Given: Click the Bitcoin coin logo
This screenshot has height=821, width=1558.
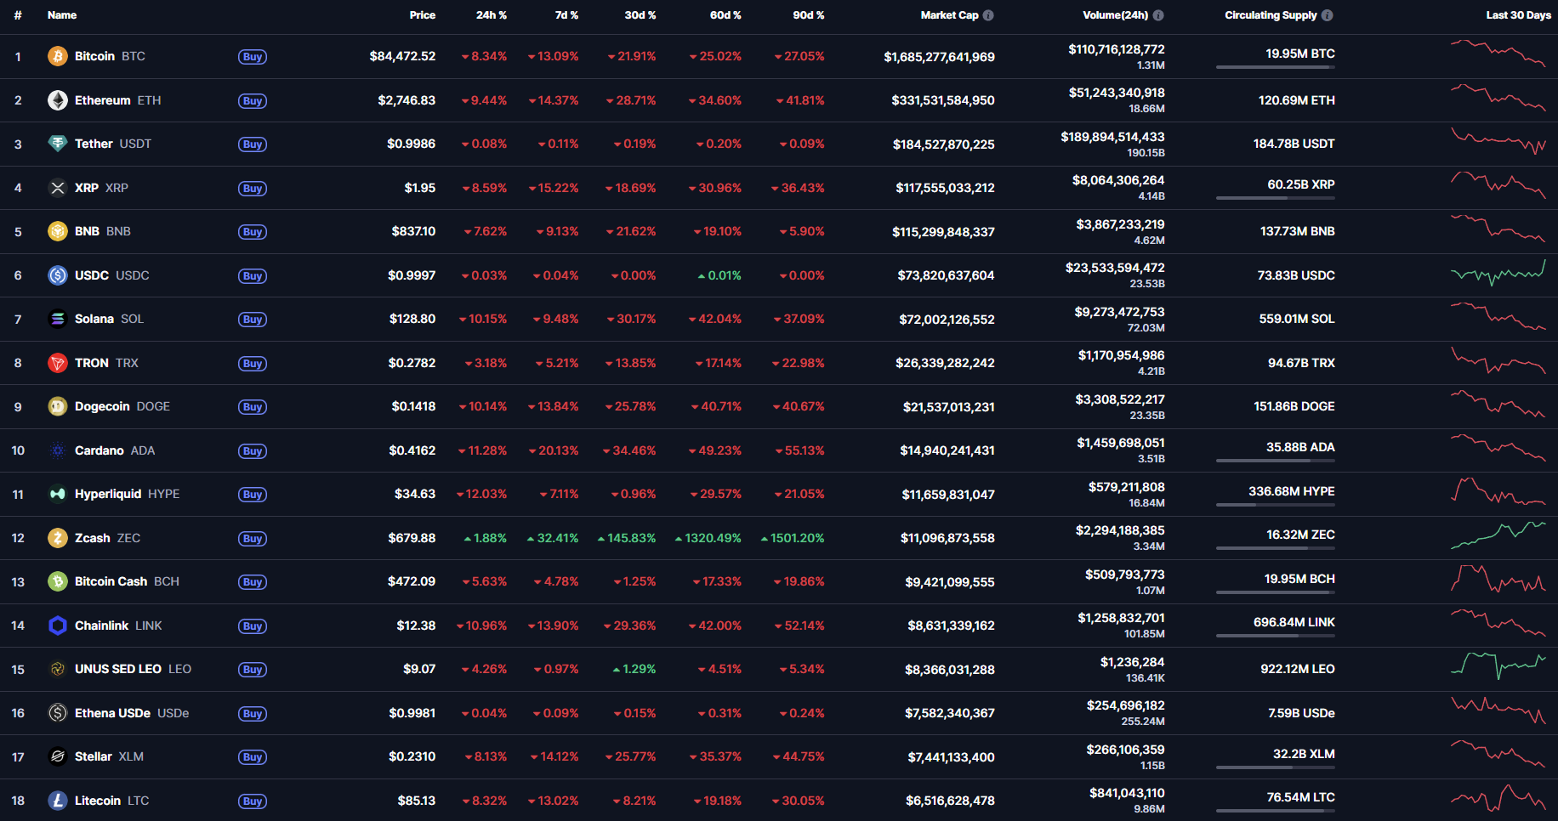Looking at the screenshot, I should [x=58, y=56].
